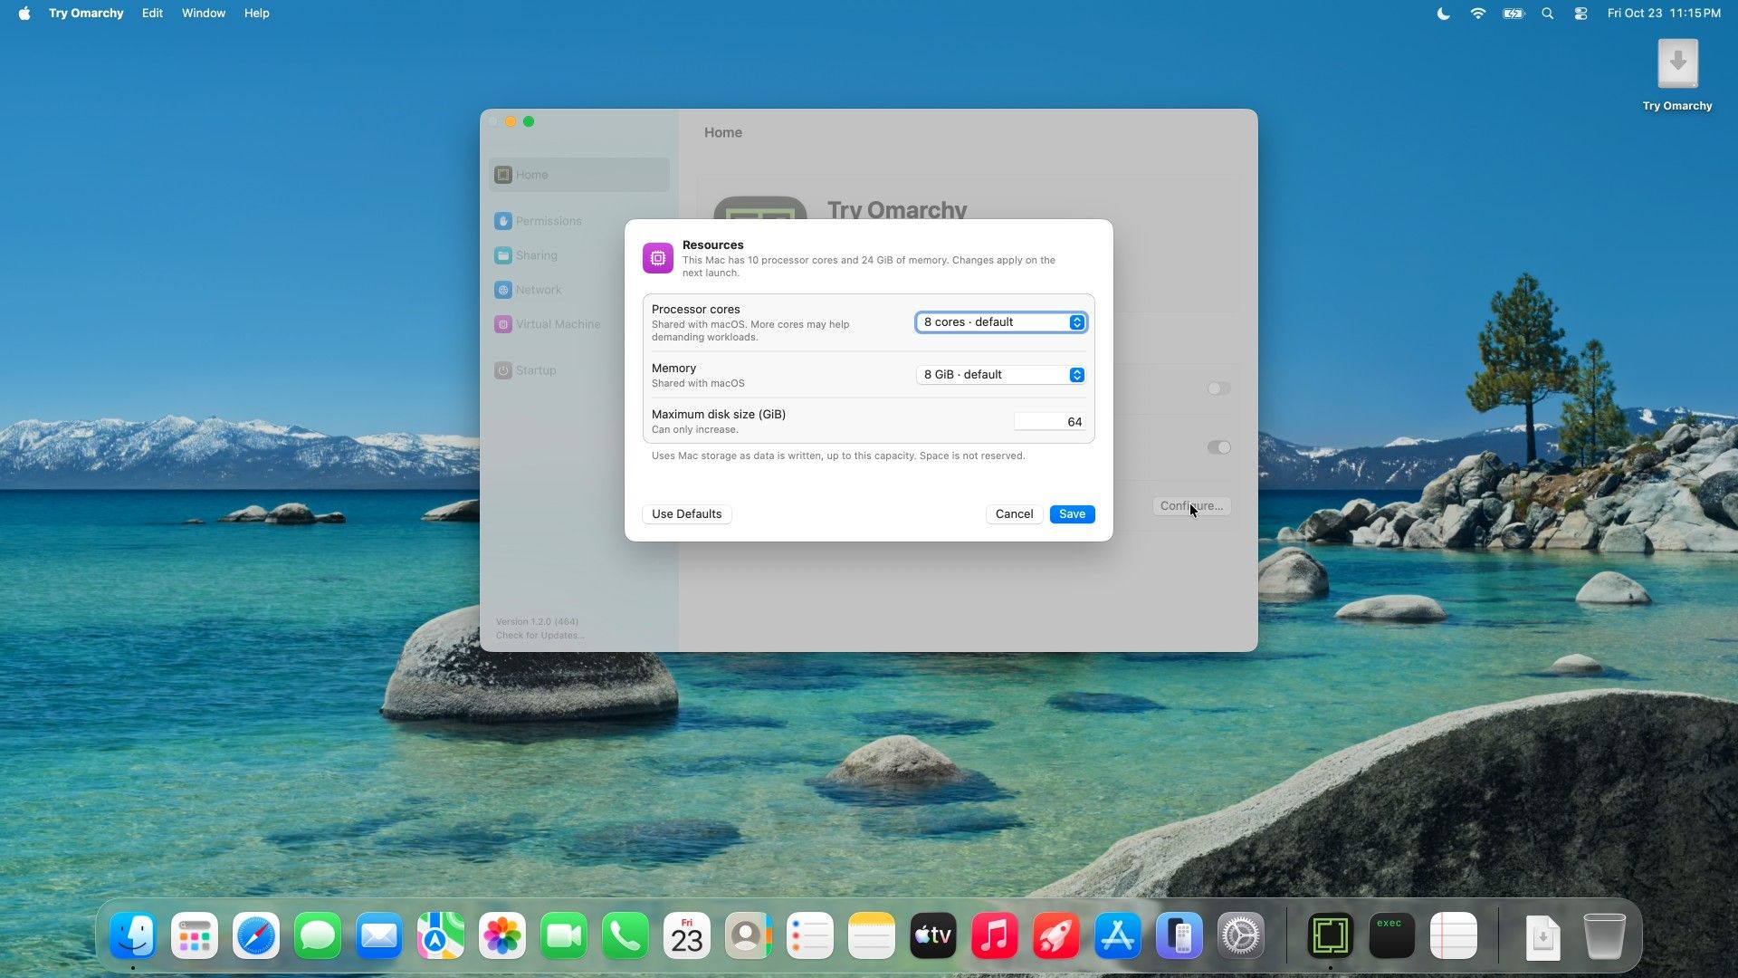Select Sharing folder icon in sidebar
The width and height of the screenshot is (1738, 978).
click(503, 255)
